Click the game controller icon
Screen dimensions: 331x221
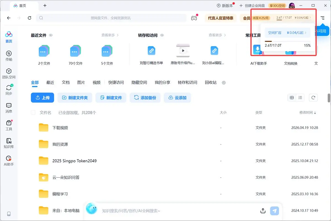pos(194,18)
